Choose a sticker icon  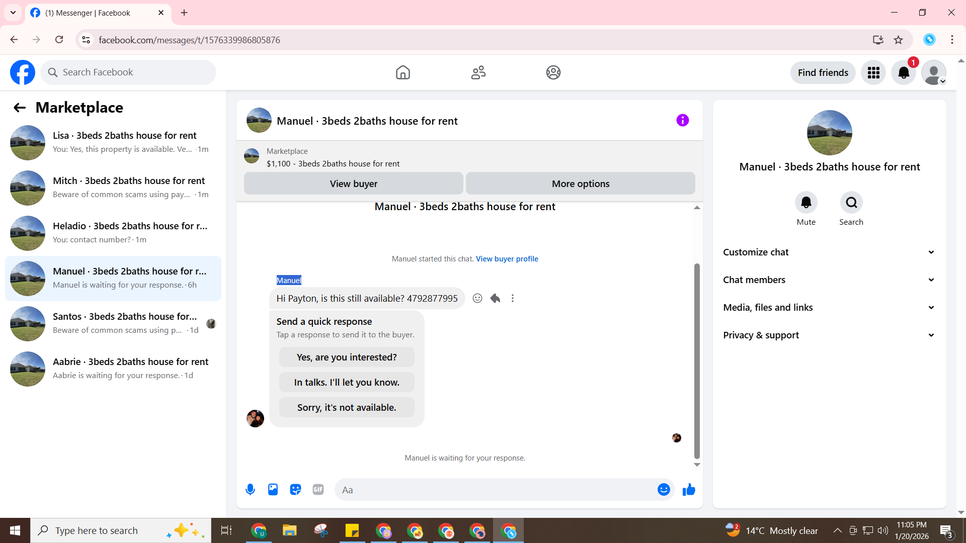tap(295, 489)
